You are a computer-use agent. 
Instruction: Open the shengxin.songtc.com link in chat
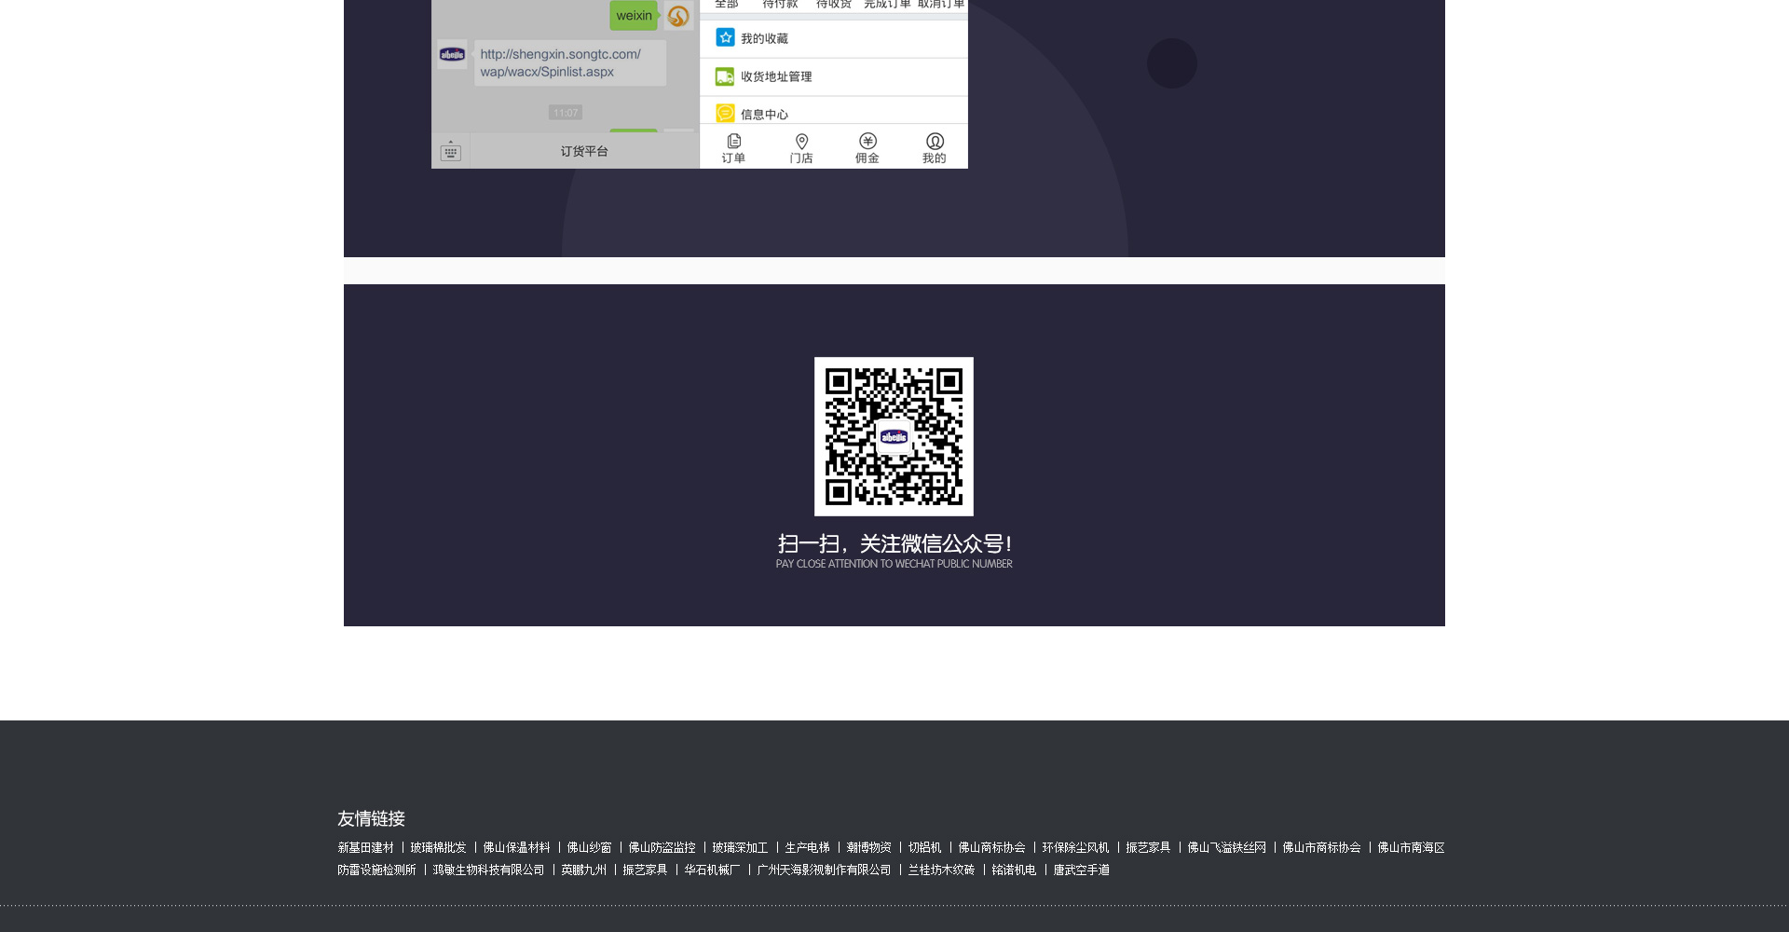point(560,62)
